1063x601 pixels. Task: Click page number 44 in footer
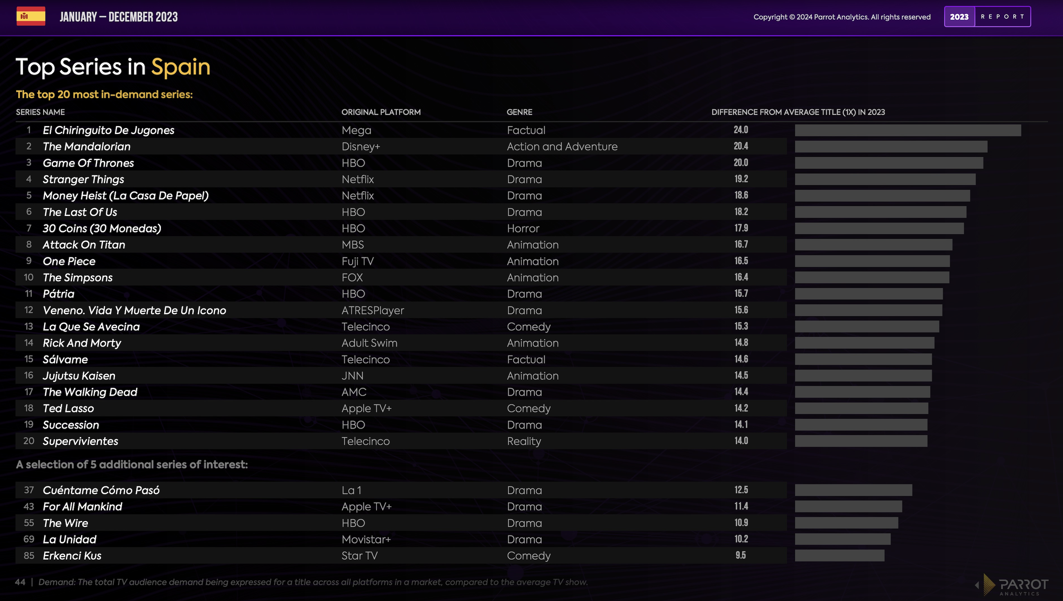(x=20, y=582)
